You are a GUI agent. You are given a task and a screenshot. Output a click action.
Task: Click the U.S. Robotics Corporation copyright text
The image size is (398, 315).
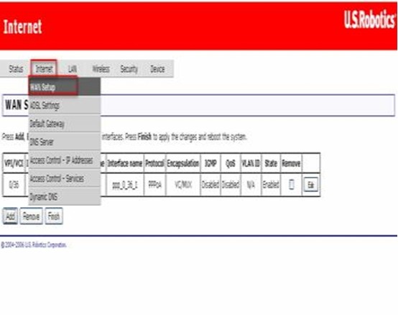click(x=34, y=245)
